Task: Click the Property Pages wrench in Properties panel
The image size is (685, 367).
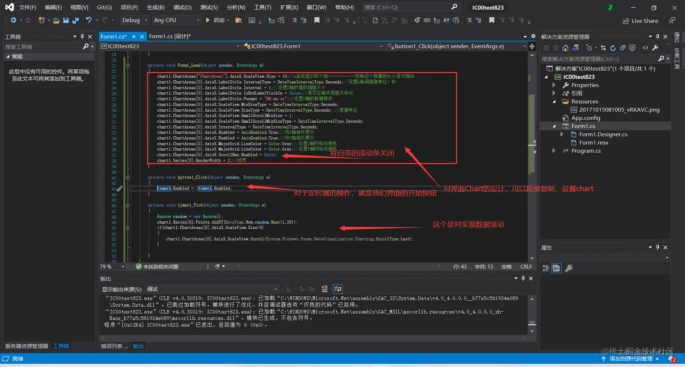Action: 569,268
